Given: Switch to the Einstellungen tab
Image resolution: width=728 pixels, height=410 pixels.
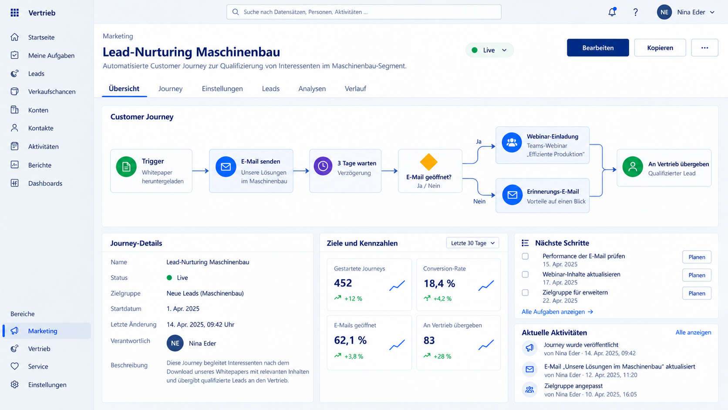Looking at the screenshot, I should [x=222, y=88].
